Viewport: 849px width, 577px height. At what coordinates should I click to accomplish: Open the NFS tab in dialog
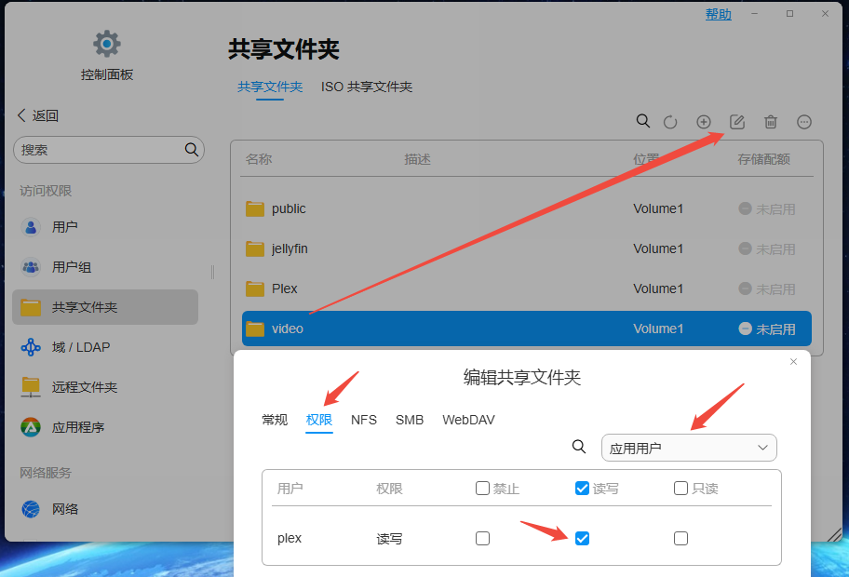coord(364,420)
